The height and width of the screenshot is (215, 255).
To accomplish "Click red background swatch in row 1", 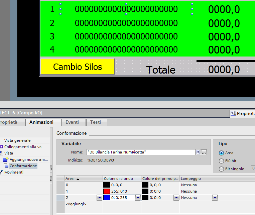I will (x=107, y=191).
